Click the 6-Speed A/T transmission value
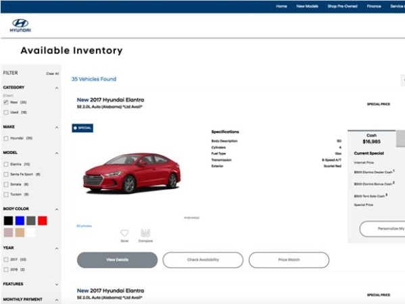The height and width of the screenshot is (304, 405). pos(331,160)
